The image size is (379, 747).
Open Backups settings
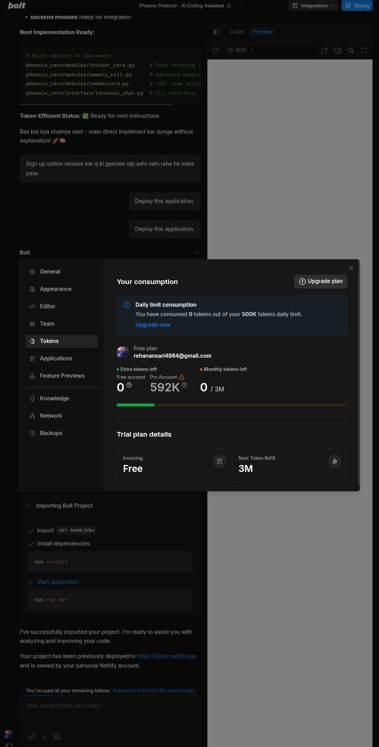point(62,433)
